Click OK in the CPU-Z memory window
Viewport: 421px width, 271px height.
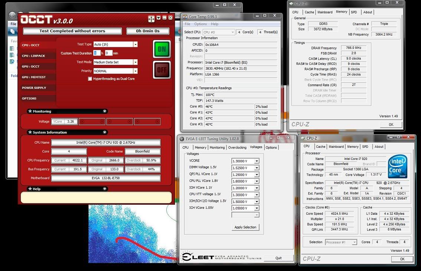(391, 124)
